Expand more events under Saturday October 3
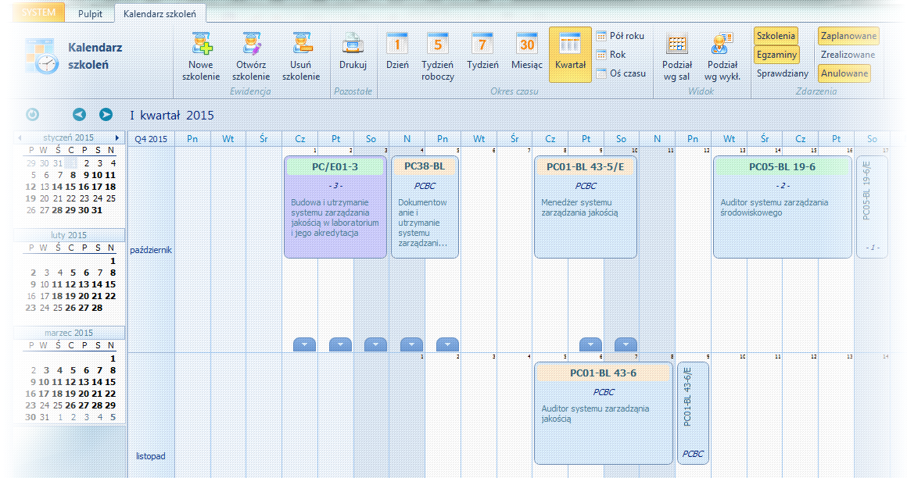Screen dimensions: 907x478 point(375,344)
